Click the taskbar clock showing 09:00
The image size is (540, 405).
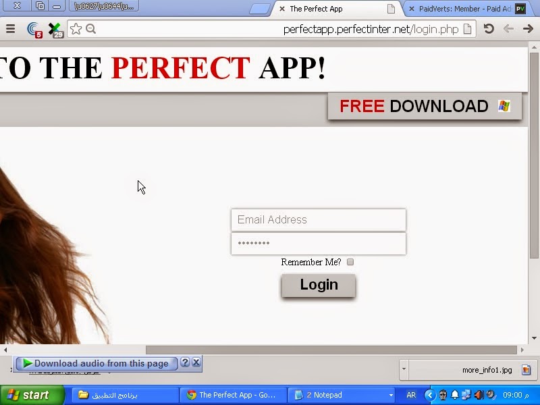(516, 395)
